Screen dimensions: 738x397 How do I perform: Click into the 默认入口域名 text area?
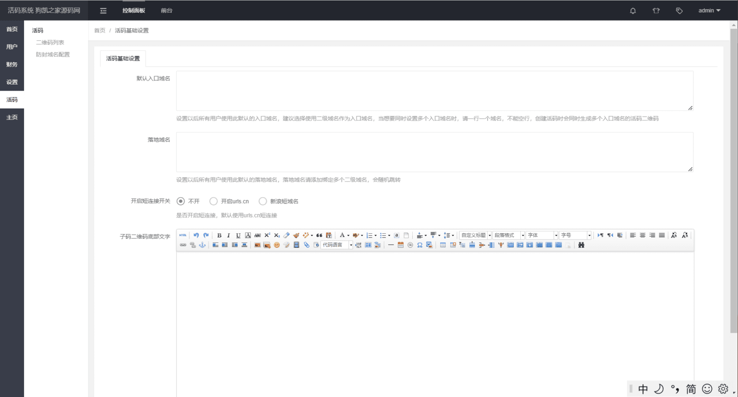click(x=434, y=91)
